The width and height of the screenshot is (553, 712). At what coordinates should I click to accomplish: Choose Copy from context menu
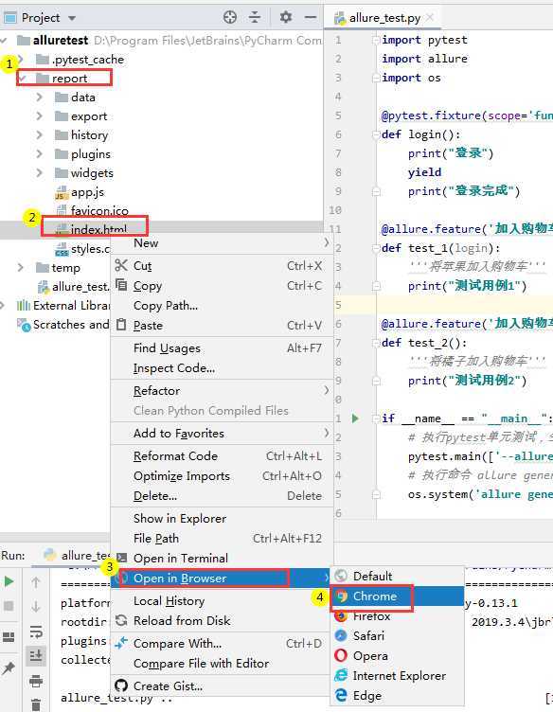coord(222,286)
